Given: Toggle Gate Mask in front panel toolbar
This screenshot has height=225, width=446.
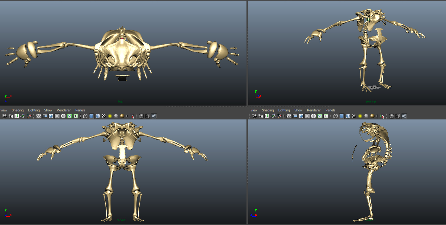Looking at the screenshot, I should click(57, 116).
